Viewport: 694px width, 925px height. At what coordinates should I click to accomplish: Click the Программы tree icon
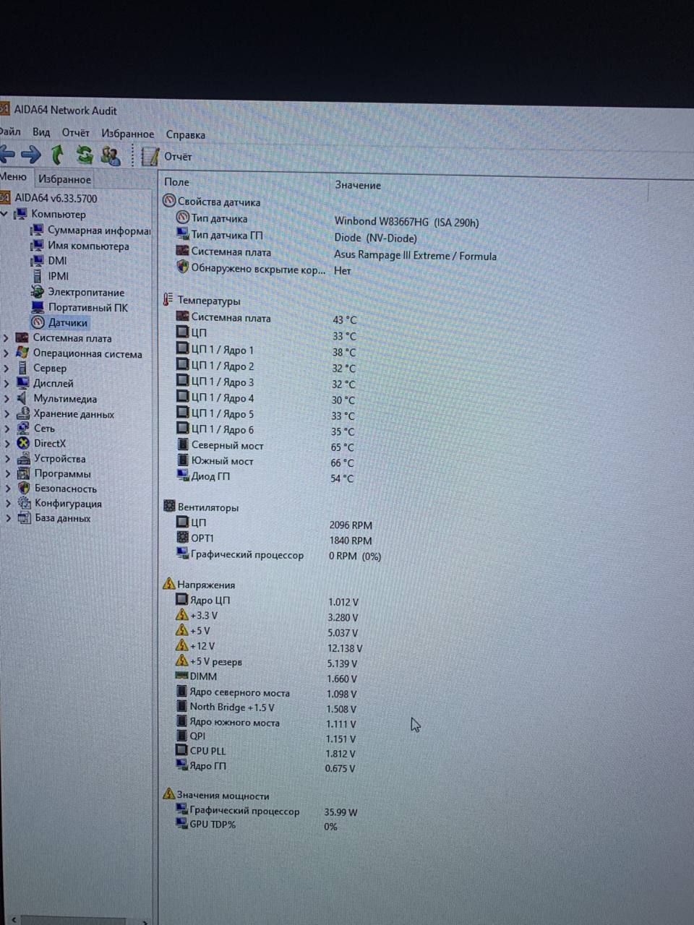point(23,474)
